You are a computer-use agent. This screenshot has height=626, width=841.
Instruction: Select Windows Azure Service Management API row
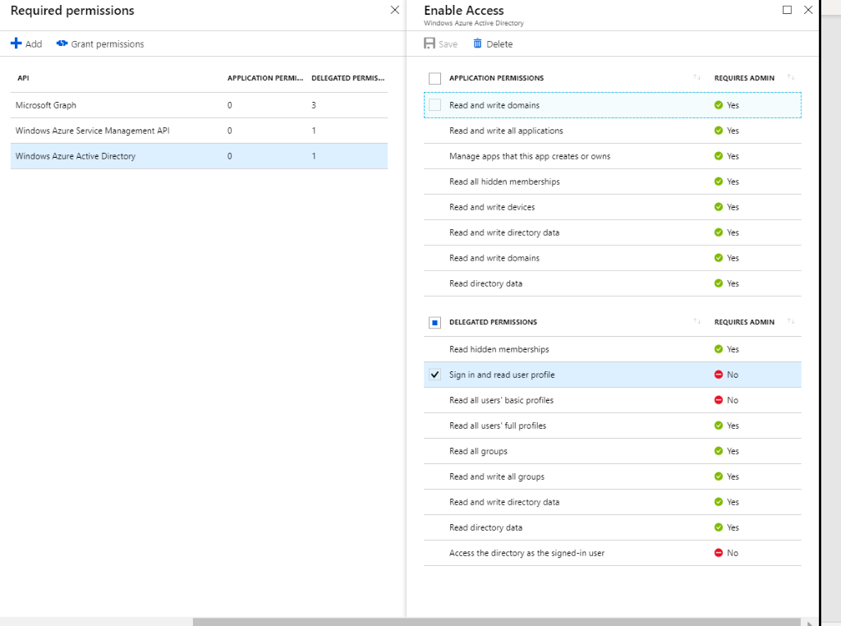point(199,131)
